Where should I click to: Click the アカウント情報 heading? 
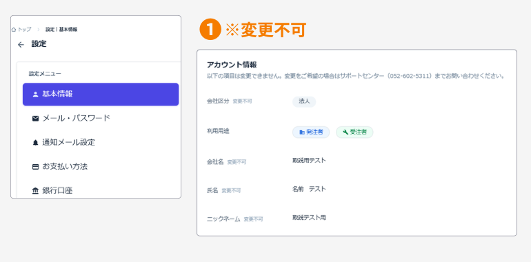232,65
